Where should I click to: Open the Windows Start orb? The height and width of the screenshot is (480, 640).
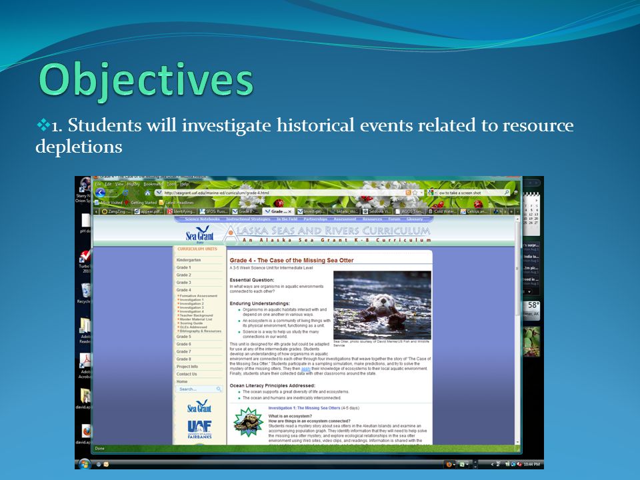click(x=85, y=464)
